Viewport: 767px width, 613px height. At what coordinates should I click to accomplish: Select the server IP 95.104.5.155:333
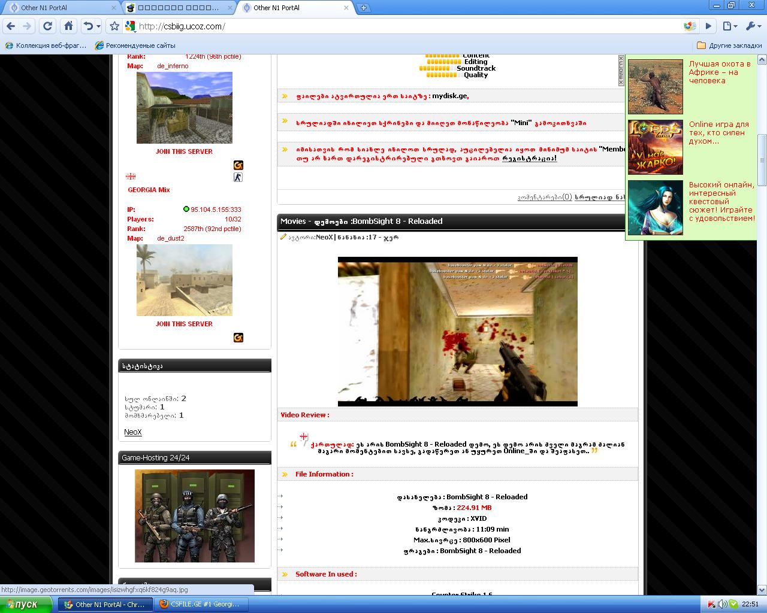(x=216, y=210)
